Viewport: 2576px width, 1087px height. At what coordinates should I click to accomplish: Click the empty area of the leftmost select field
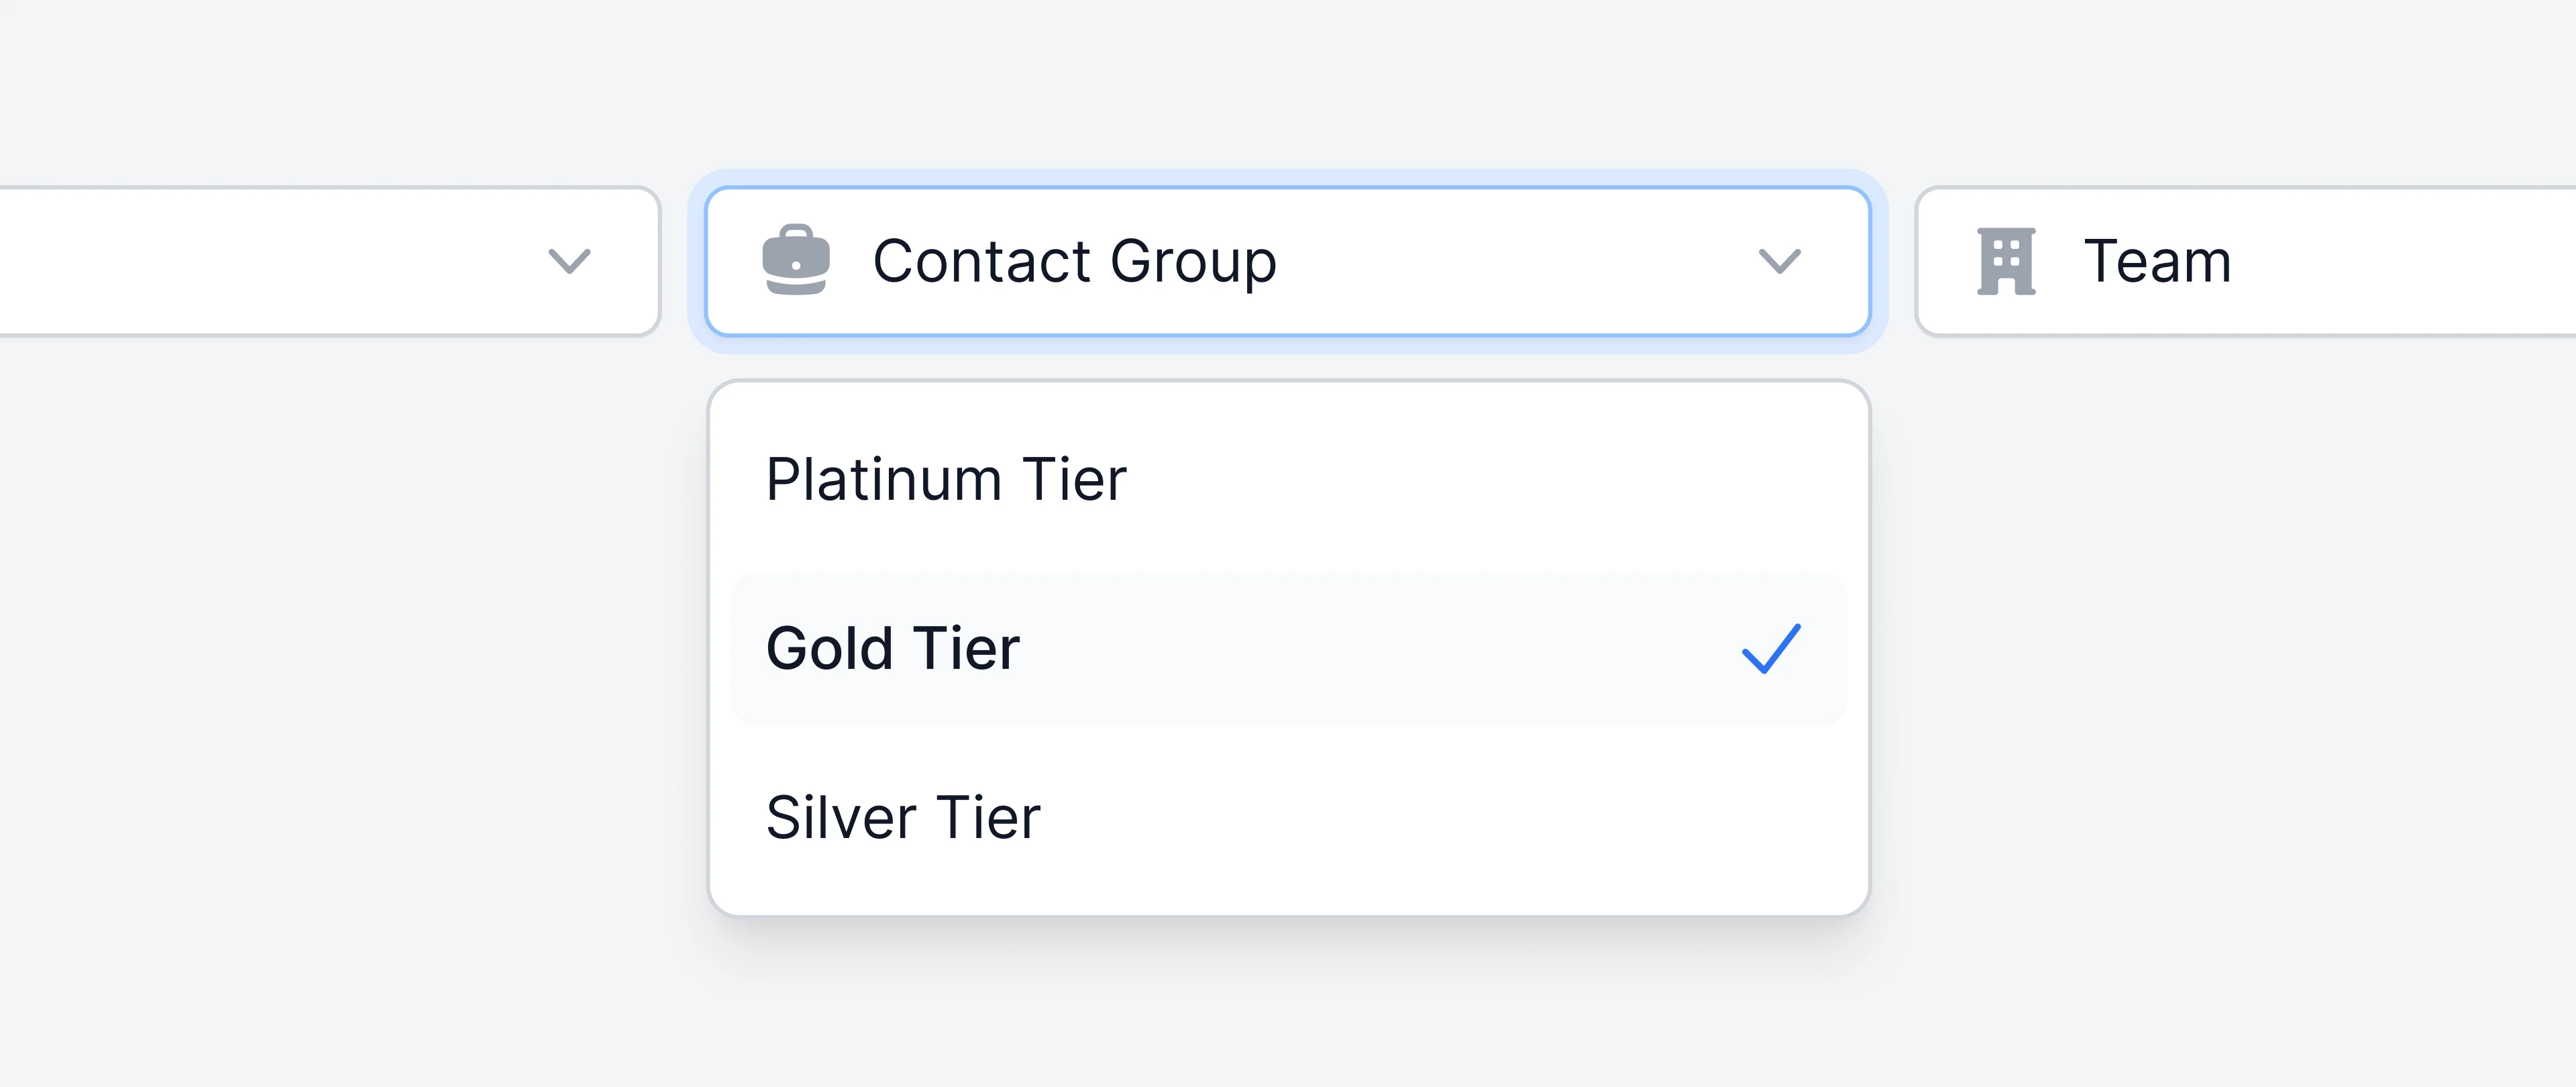(x=270, y=261)
